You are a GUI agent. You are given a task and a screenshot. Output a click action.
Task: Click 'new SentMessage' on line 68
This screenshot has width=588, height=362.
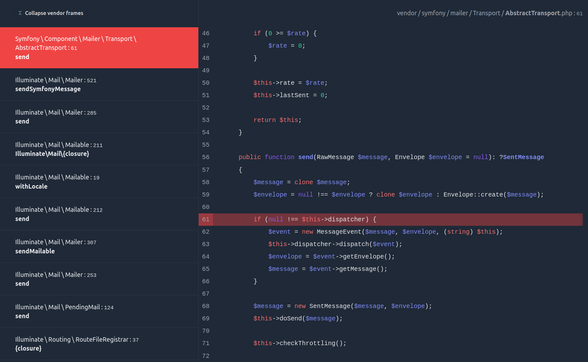point(322,306)
